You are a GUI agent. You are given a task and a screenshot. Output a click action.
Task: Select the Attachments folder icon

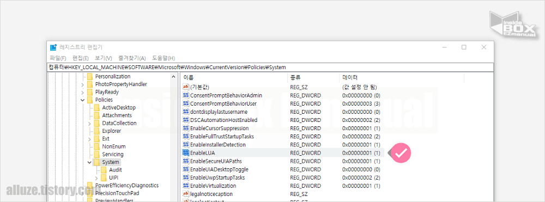pyautogui.click(x=97, y=115)
